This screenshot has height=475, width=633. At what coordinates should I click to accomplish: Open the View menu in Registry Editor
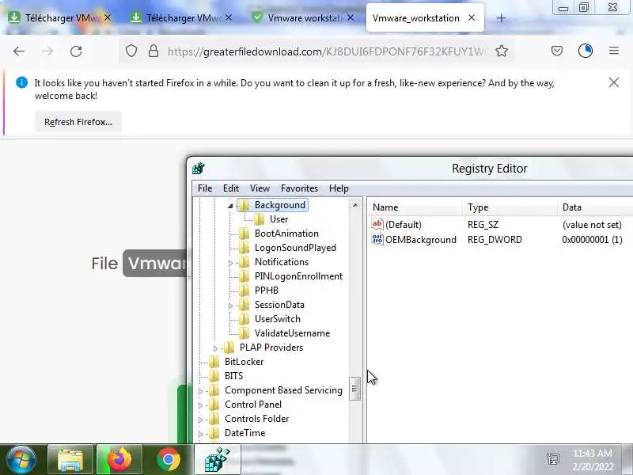click(260, 188)
